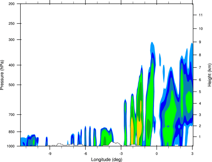Click the Longitude (deg) axis title
The image size is (212, 162).
(x=107, y=160)
